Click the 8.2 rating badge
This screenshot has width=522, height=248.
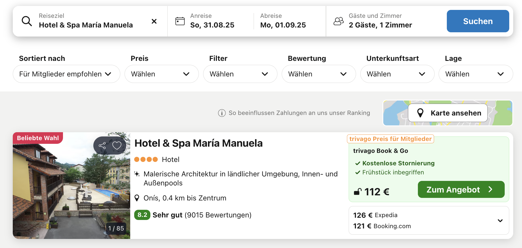tap(142, 215)
